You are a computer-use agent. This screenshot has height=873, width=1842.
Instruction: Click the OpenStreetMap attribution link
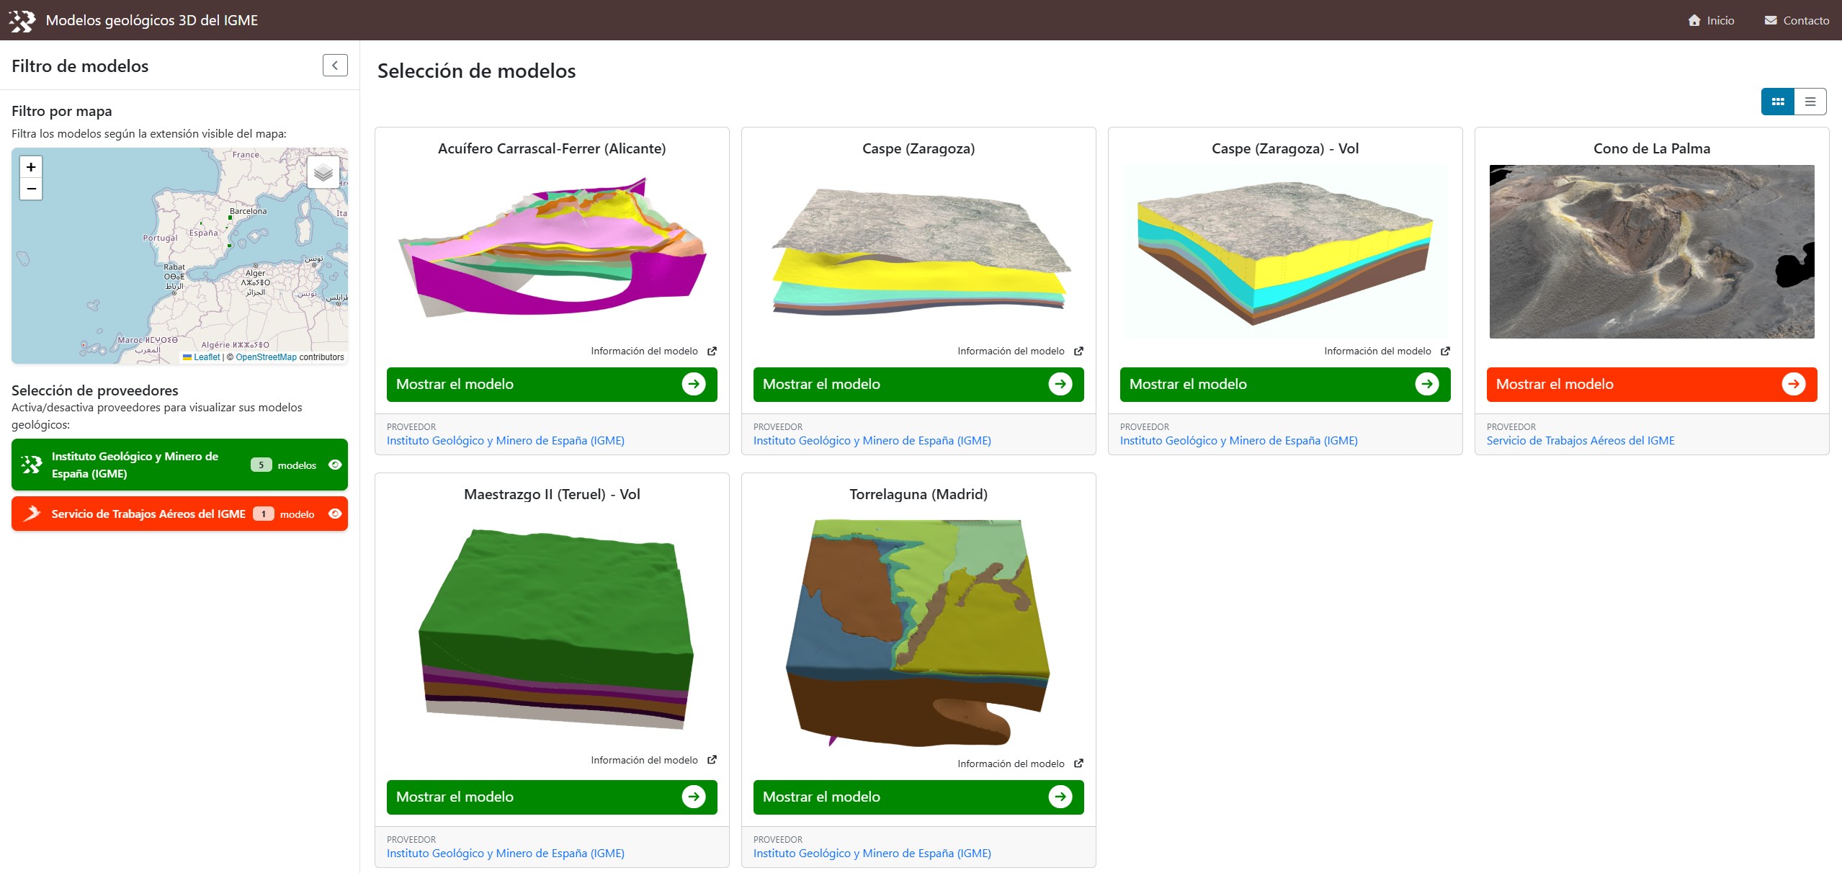[266, 357]
